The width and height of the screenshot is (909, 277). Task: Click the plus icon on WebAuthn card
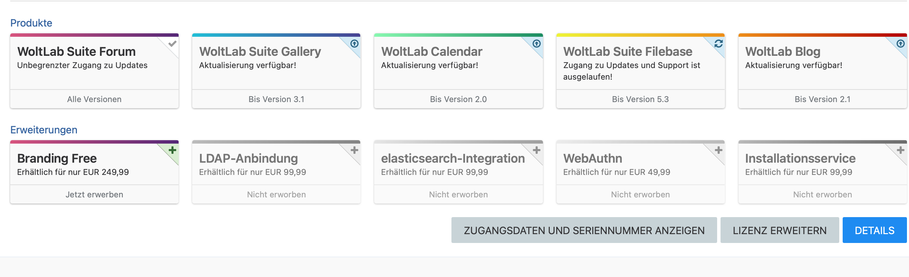tap(718, 150)
